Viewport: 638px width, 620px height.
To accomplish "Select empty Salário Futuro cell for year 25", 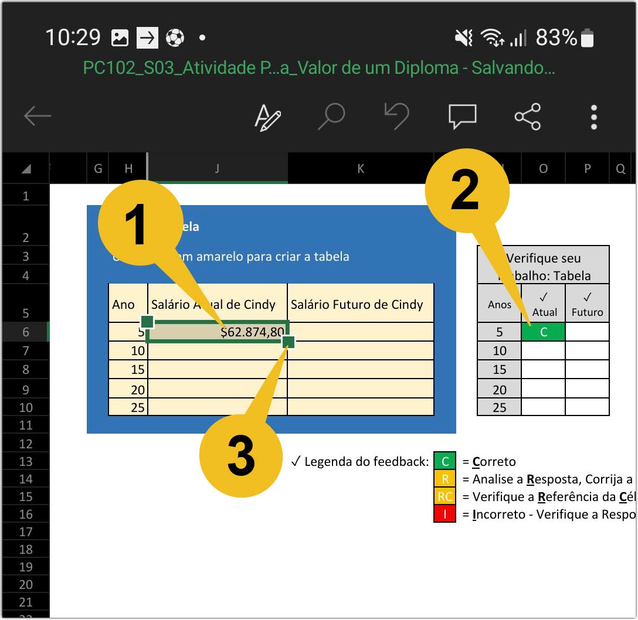I will point(361,407).
